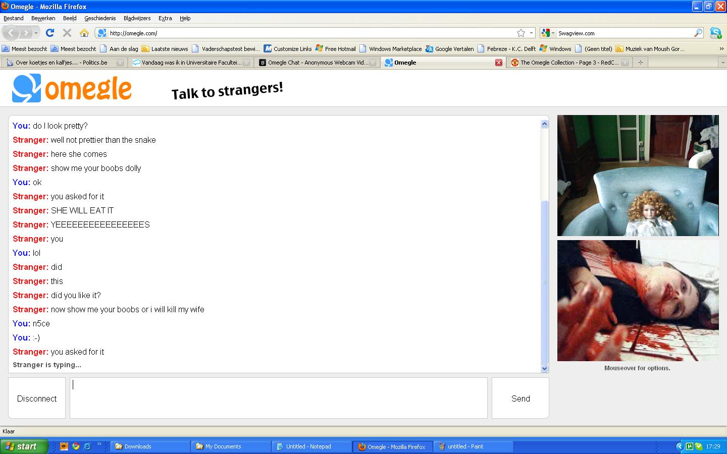Switch to untitled - Paint taskbar button
The image size is (727, 454).
(474, 446)
